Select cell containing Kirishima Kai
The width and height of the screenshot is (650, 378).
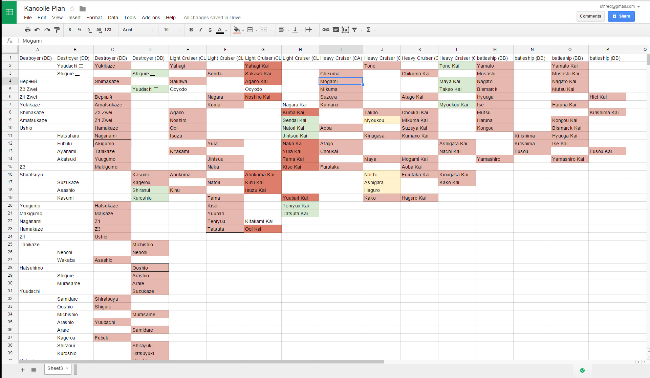pos(607,112)
